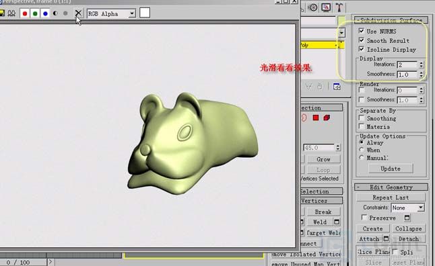
Task: Select When Rendering update option
Action: click(x=362, y=150)
